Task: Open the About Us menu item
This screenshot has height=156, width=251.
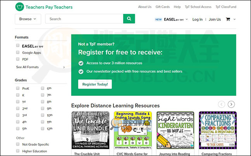Action: tap(145, 7)
